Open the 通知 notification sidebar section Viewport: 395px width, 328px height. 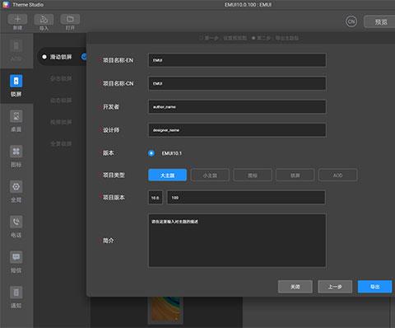point(16,298)
